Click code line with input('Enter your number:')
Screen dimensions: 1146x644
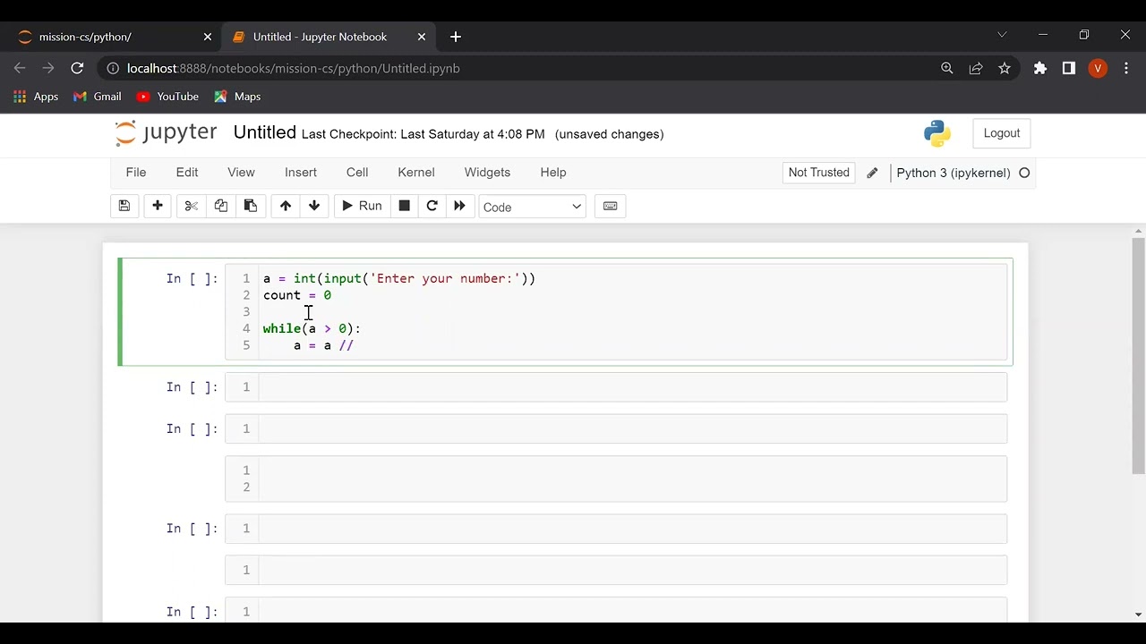pos(399,278)
